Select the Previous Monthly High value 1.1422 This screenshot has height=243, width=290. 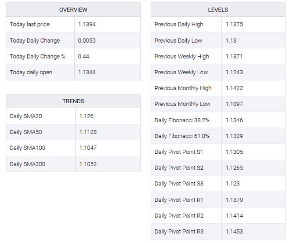pyautogui.click(x=234, y=88)
